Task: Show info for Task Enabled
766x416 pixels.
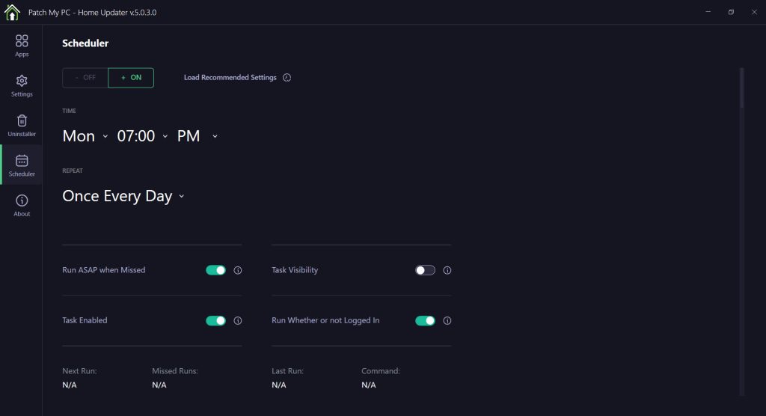Action: click(238, 321)
